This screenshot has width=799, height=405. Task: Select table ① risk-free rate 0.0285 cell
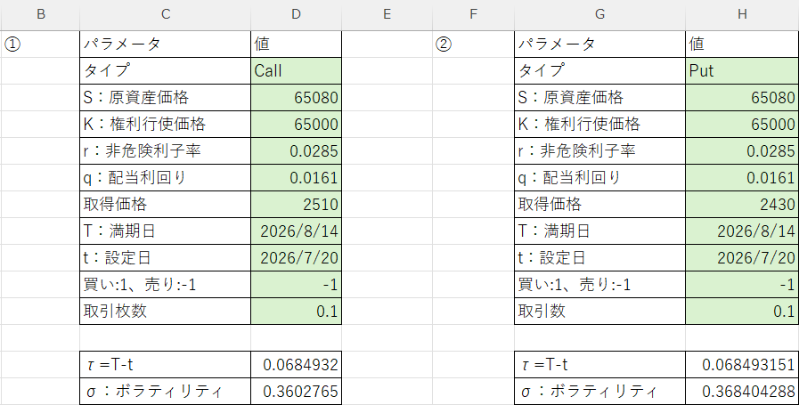[296, 150]
